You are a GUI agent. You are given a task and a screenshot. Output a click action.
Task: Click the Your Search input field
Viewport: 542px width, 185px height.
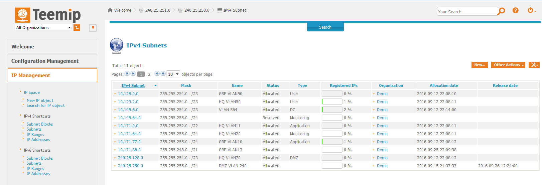pyautogui.click(x=467, y=12)
